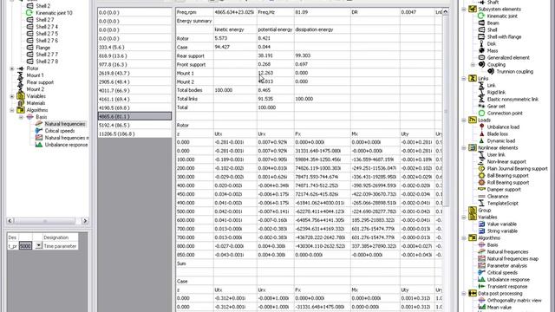The height and width of the screenshot is (312, 555).
Task: Open the t_pr value dropdown arrow
Action: [x=38, y=245]
